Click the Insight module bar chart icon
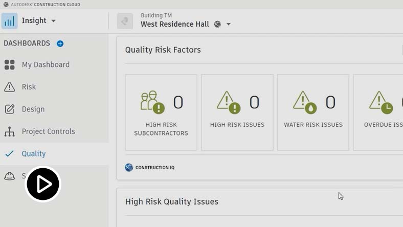 coord(9,21)
